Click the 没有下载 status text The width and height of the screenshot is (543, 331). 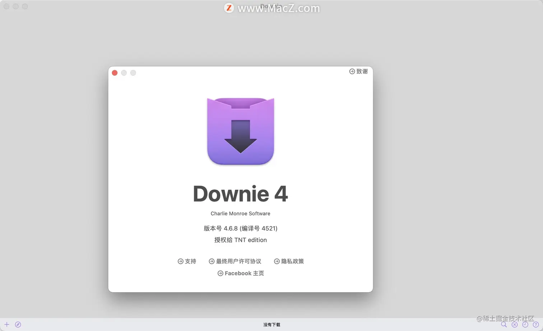pos(272,325)
